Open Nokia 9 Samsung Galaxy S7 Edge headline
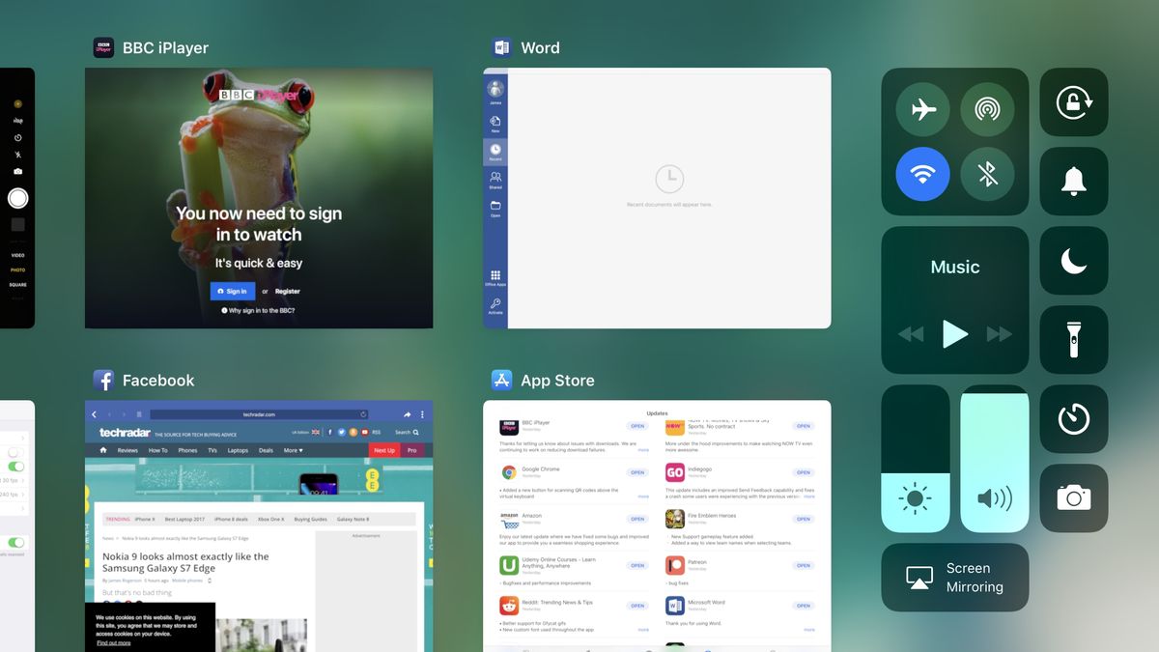1159x652 pixels. pos(186,562)
